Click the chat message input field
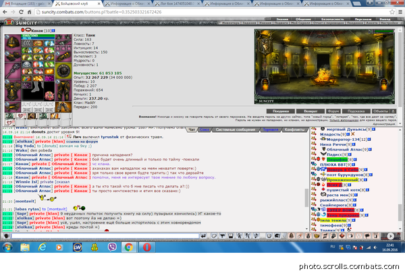Screen dimensions: 405x273 [x=105, y=236]
